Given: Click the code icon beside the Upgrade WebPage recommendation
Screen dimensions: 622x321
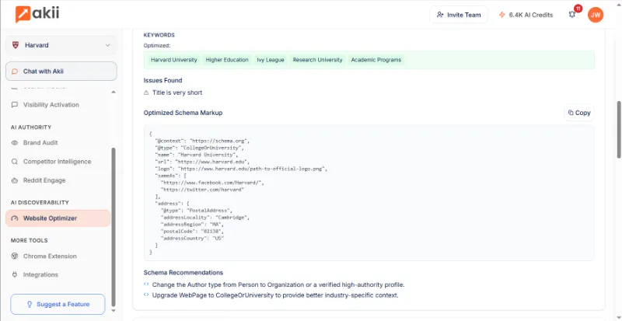Looking at the screenshot, I should coord(146,295).
